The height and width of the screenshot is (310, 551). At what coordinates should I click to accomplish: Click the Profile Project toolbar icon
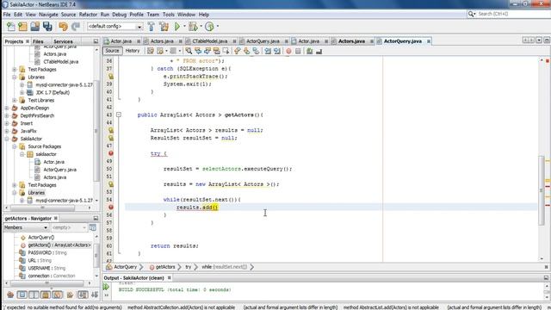(209, 27)
